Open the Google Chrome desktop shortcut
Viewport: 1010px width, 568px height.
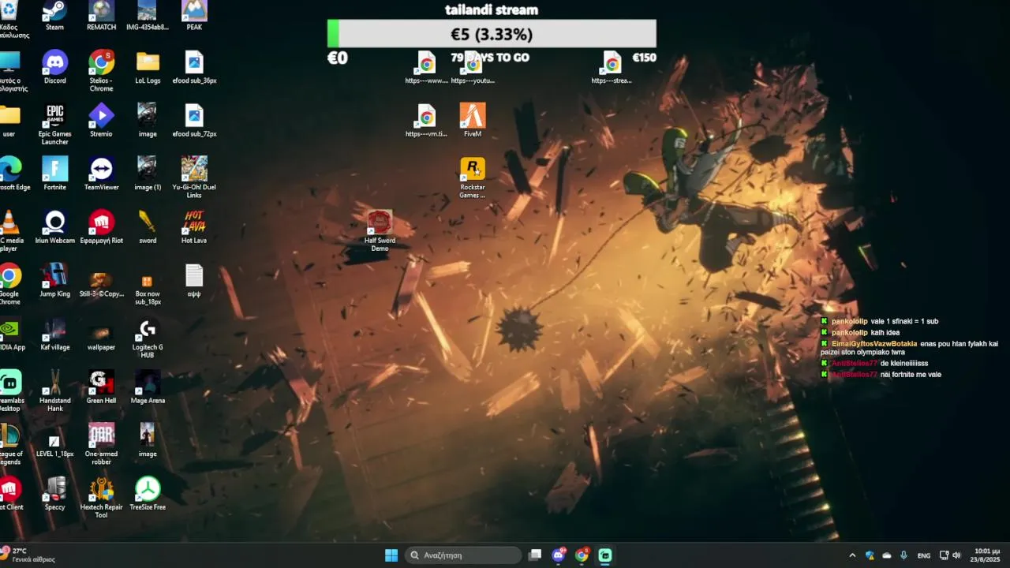click(x=9, y=284)
